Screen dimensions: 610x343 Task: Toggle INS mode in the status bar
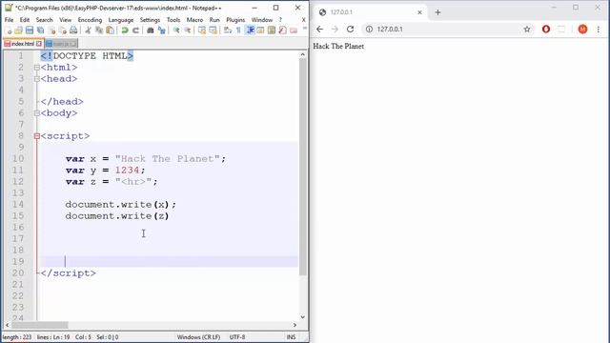pos(291,337)
